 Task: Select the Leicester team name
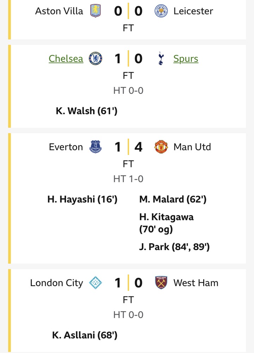click(x=193, y=11)
